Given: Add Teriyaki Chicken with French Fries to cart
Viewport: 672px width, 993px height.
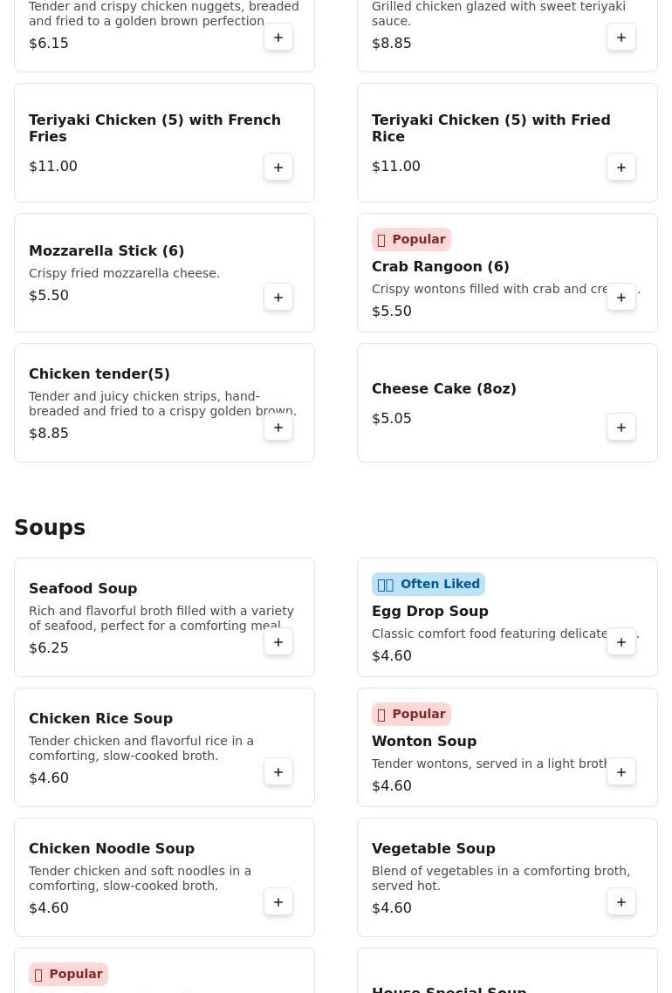Looking at the screenshot, I should pyautogui.click(x=278, y=168).
